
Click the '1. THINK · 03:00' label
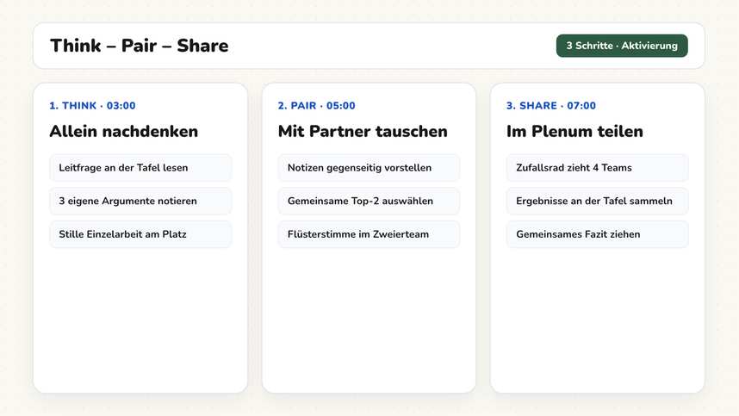pos(92,106)
